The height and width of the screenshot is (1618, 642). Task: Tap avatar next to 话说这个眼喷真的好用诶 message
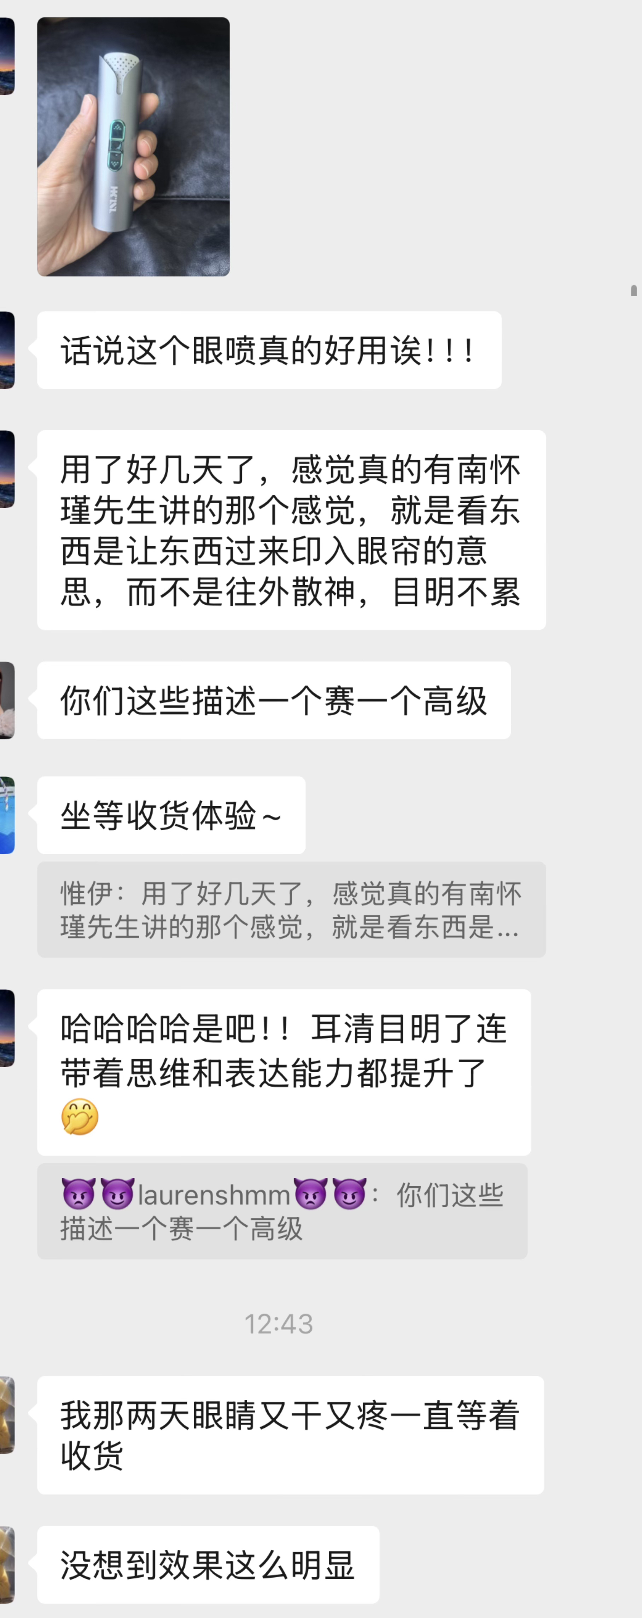point(7,350)
